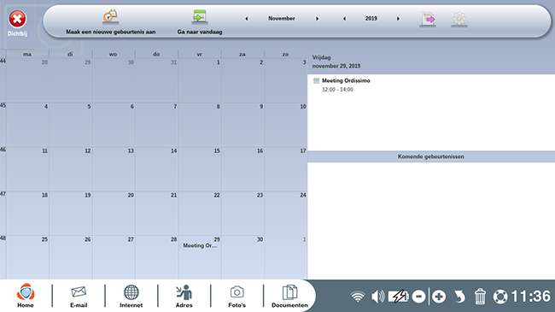Click the help lifebuoy icon

(500, 297)
